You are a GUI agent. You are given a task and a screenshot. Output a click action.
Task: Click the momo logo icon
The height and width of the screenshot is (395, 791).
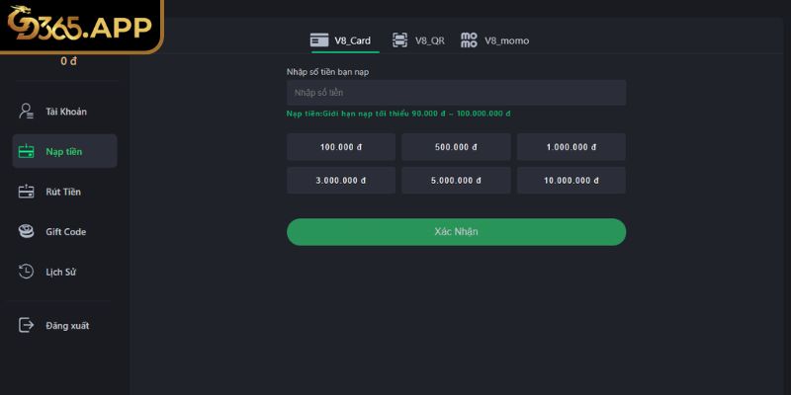pyautogui.click(x=469, y=40)
